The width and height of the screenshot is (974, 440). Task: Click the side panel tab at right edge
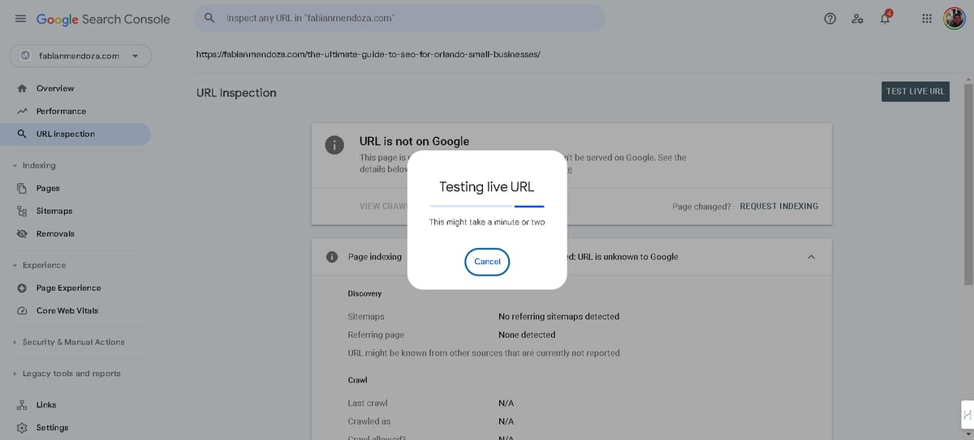(x=968, y=415)
